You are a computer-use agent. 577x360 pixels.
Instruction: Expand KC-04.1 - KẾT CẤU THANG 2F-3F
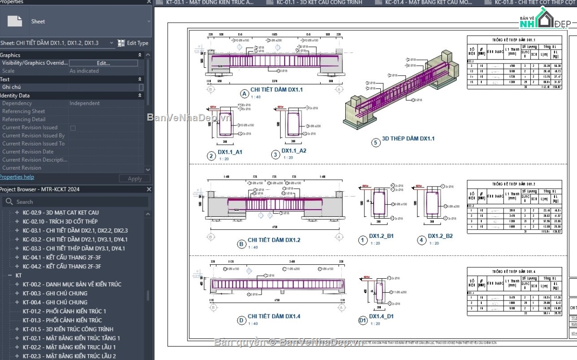pyautogui.click(x=17, y=258)
